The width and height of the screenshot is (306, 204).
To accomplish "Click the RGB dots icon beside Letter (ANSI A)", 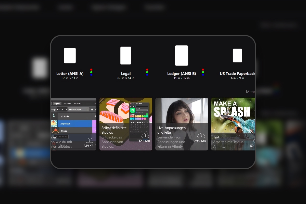I will [91, 72].
